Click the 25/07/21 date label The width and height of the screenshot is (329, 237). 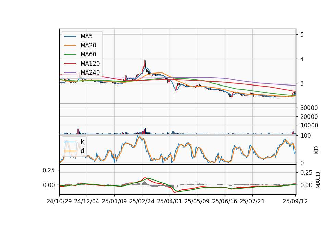tap(252, 201)
